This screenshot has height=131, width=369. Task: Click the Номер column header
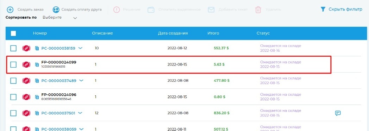(x=40, y=33)
